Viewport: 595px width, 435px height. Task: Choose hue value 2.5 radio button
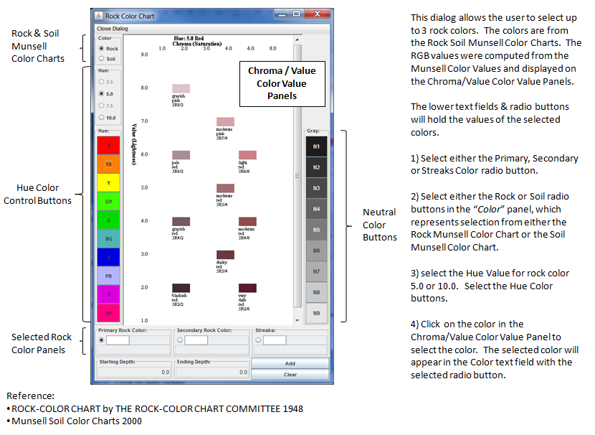pyautogui.click(x=101, y=82)
